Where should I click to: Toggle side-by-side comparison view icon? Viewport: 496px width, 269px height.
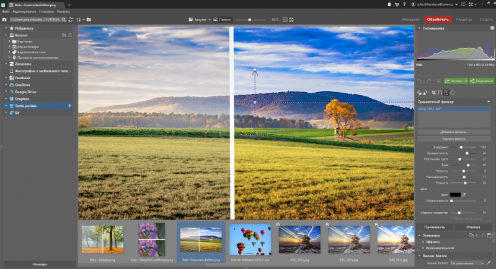tap(285, 20)
